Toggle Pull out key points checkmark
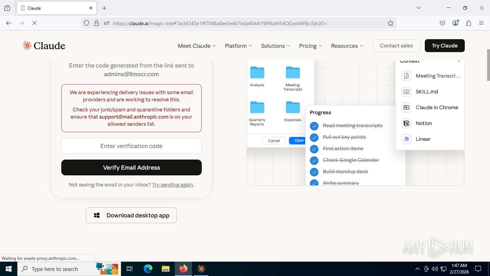 (x=314, y=137)
